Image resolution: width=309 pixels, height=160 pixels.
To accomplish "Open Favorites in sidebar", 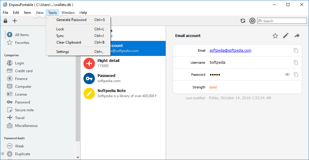I will (x=18, y=42).
